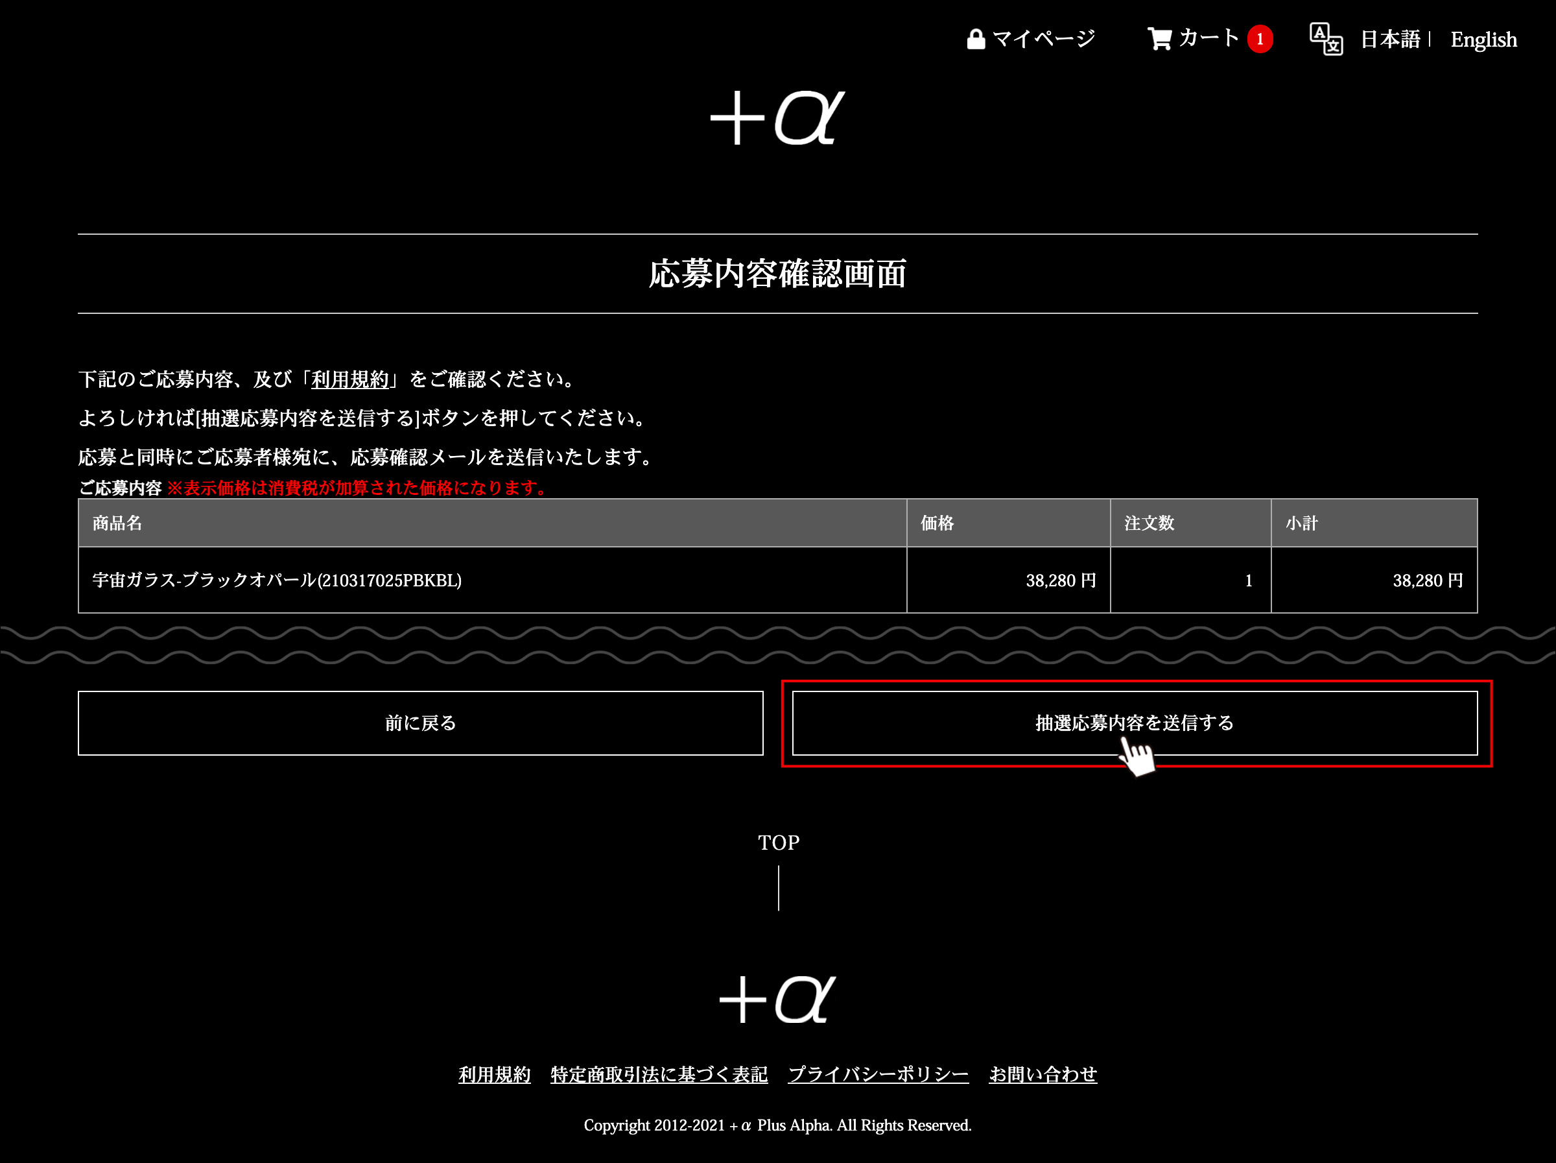The height and width of the screenshot is (1163, 1556).
Task: Expand プライバシーポリシー privacy policy
Action: pos(877,1073)
